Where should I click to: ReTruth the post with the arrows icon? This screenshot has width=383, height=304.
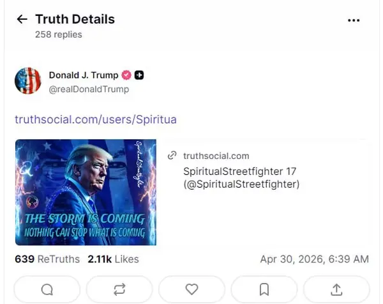119,289
